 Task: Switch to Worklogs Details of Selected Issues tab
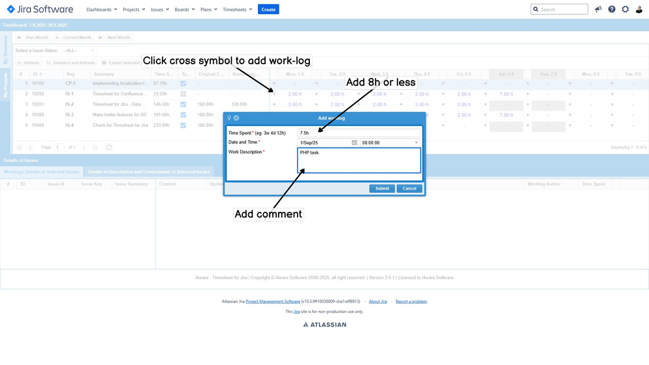coord(42,172)
